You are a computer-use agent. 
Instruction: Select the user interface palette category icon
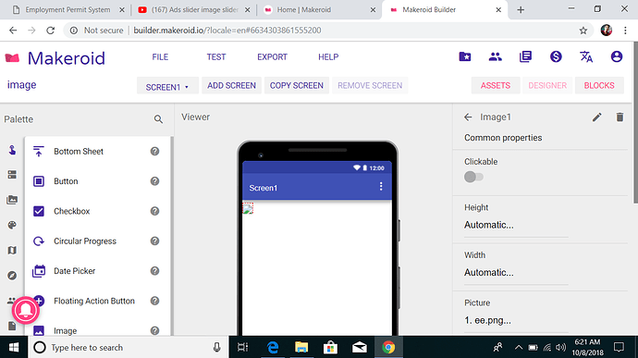coord(12,150)
